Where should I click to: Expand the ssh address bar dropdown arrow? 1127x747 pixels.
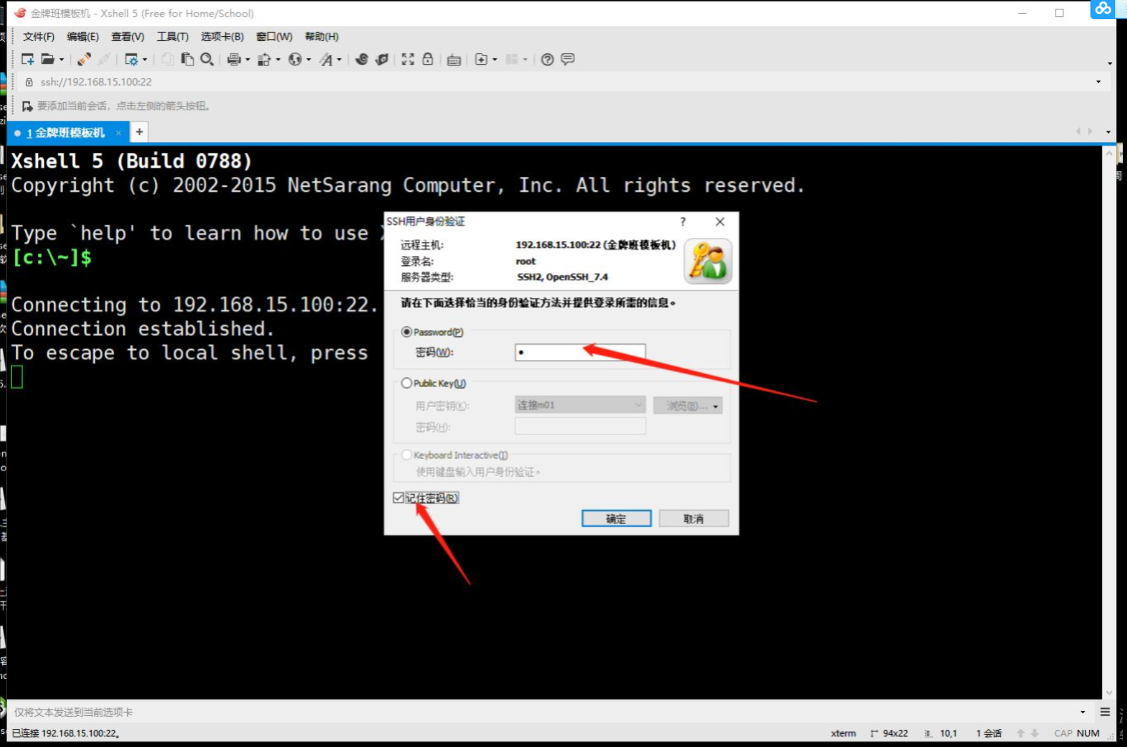1098,82
